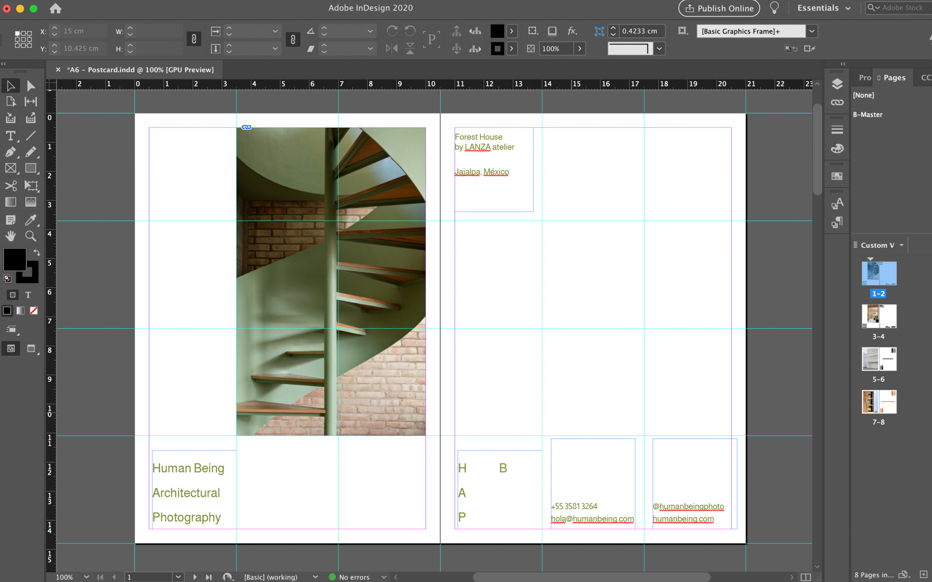
Task: Select the Free Transform tool
Action: tap(31, 186)
